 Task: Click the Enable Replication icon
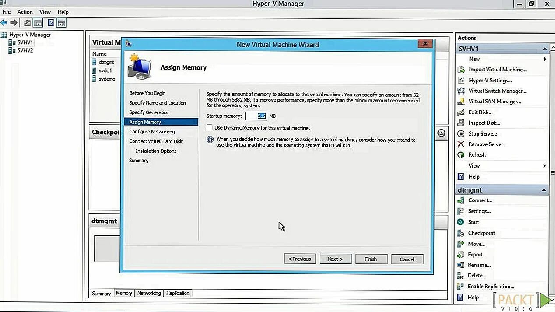click(x=460, y=287)
